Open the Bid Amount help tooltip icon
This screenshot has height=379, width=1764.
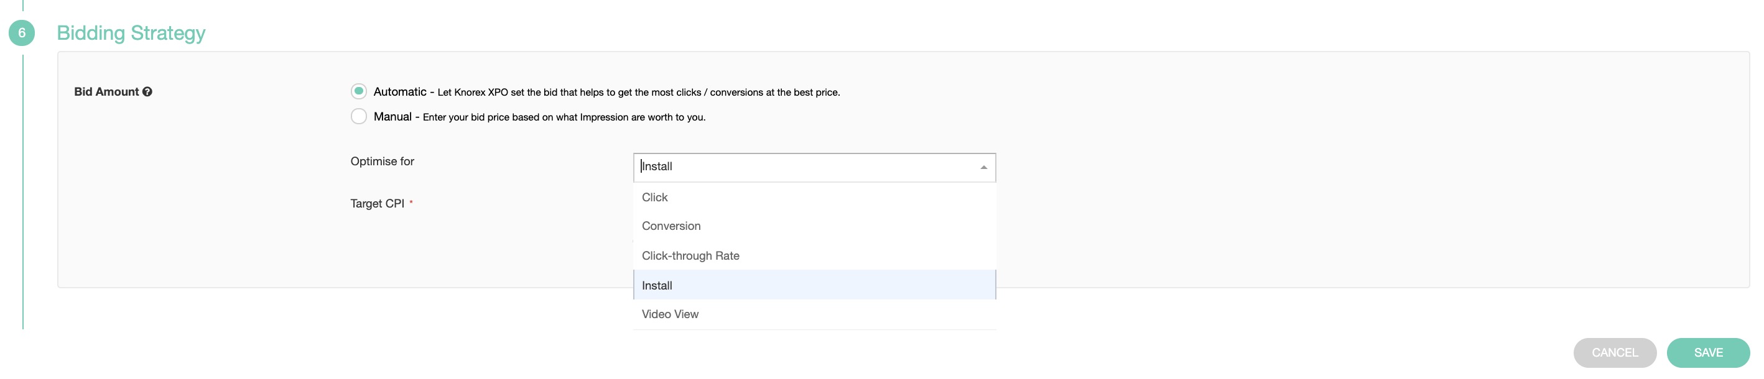(147, 92)
